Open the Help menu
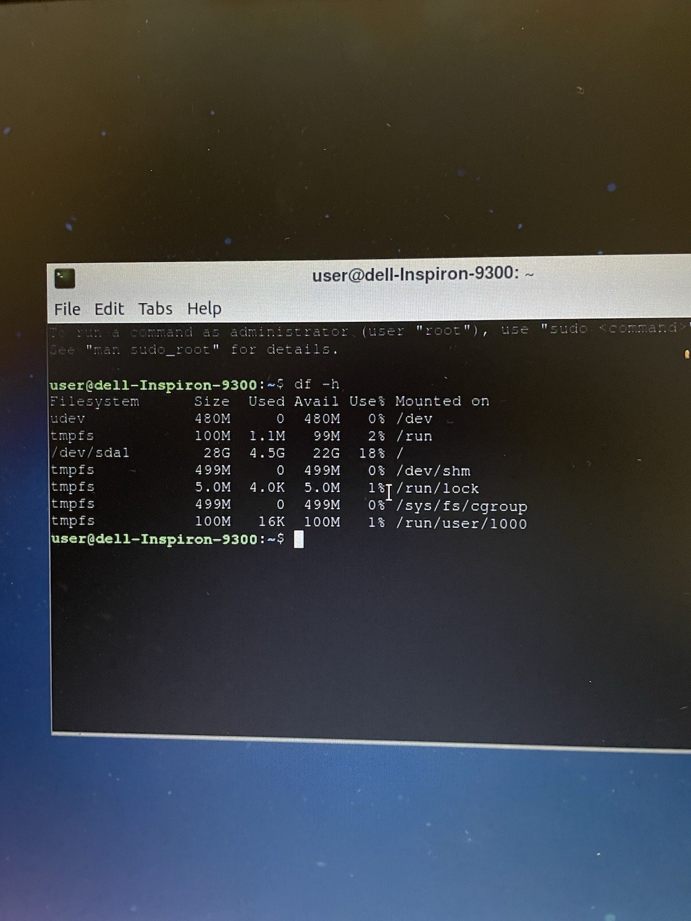691x921 pixels. (x=204, y=309)
